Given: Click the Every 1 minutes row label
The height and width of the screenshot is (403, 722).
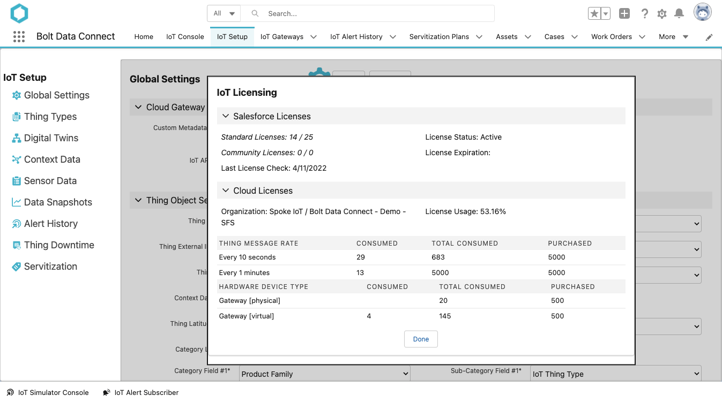Looking at the screenshot, I should [244, 272].
